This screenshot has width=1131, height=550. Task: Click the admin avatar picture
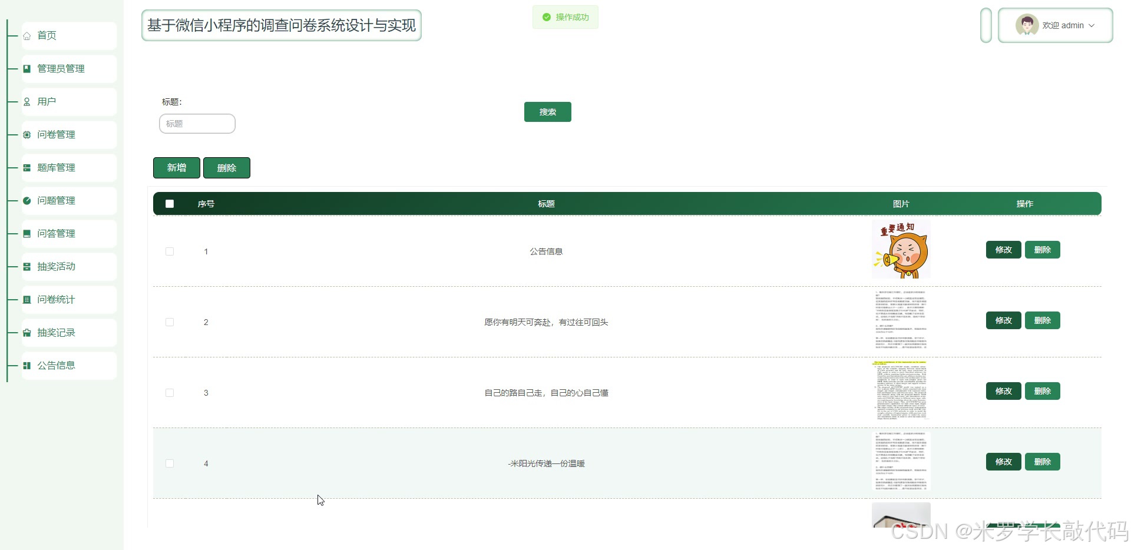click(1027, 25)
